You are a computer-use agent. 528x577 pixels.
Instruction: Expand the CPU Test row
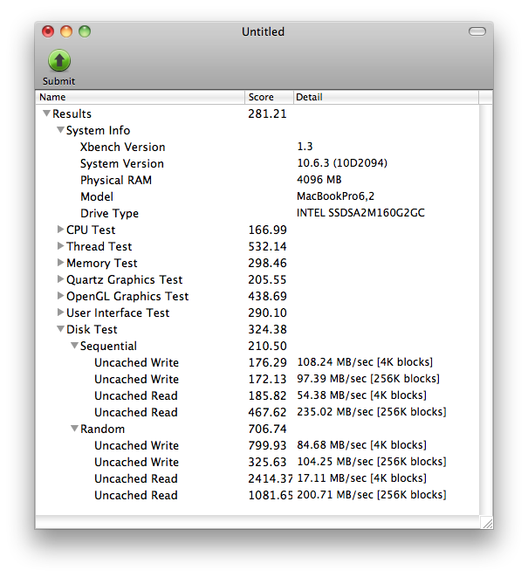[x=61, y=230]
